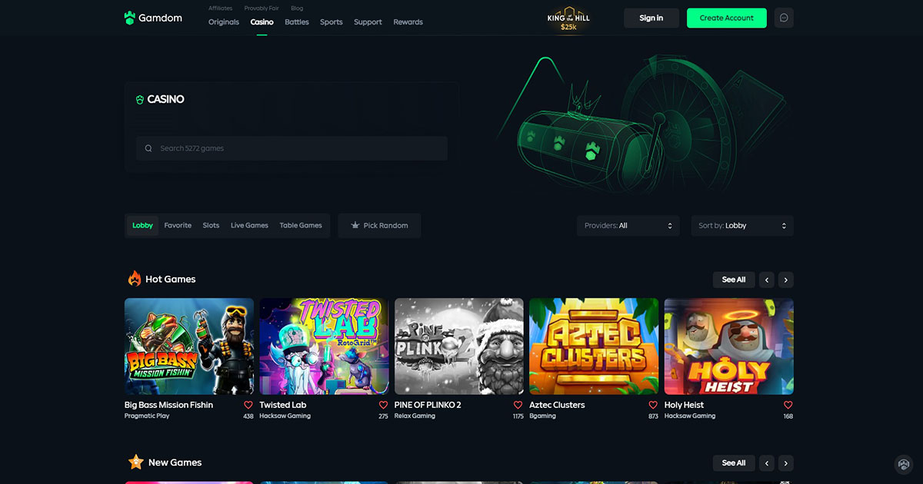Launch the PINE OF PLINKO 2 thumbnail

(x=459, y=346)
